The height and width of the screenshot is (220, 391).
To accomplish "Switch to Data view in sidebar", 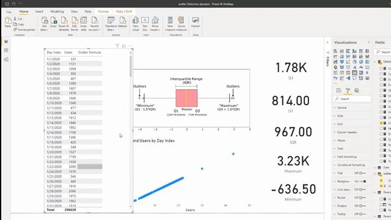I will tap(6, 50).
